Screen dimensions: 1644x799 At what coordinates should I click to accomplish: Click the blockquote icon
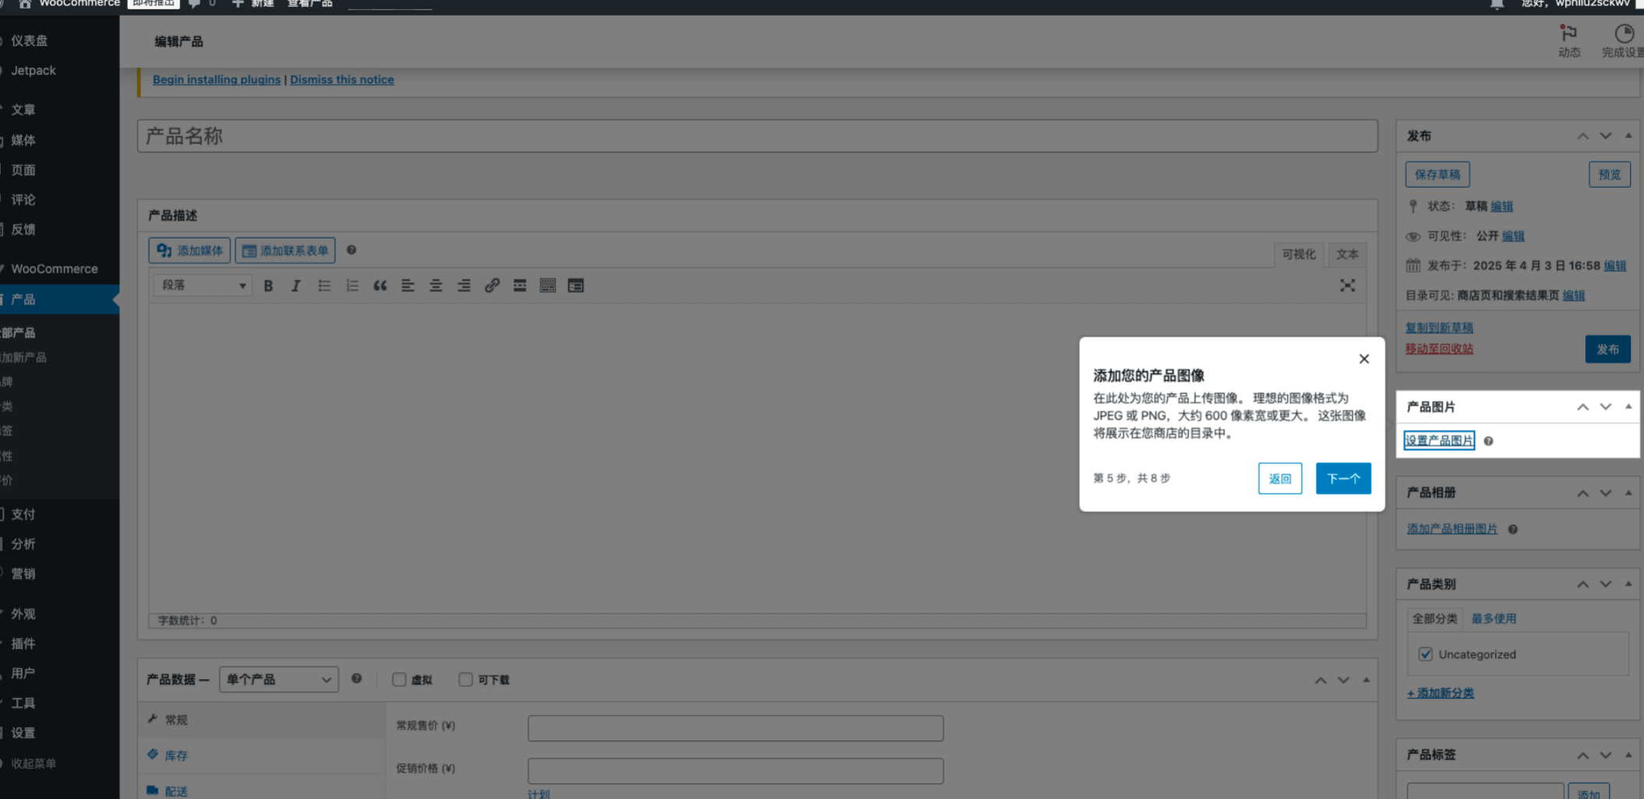tap(380, 286)
